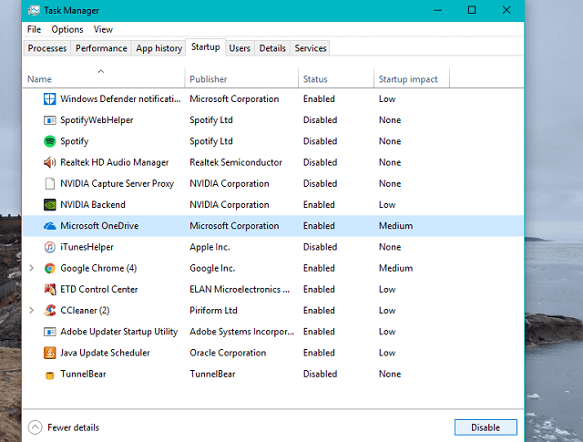Click the Adobe Updater Startup Utility icon
Image resolution: width=583 pixels, height=442 pixels.
49,332
